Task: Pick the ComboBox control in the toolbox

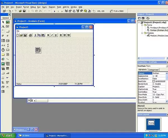Action: [x=3, y=41]
